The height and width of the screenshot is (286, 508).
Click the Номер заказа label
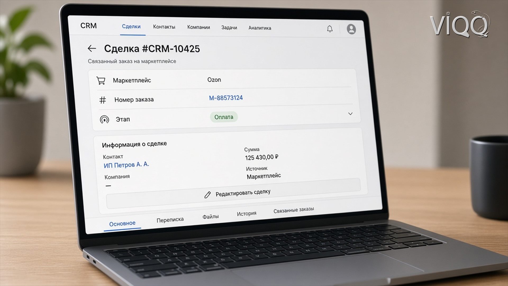pyautogui.click(x=134, y=100)
